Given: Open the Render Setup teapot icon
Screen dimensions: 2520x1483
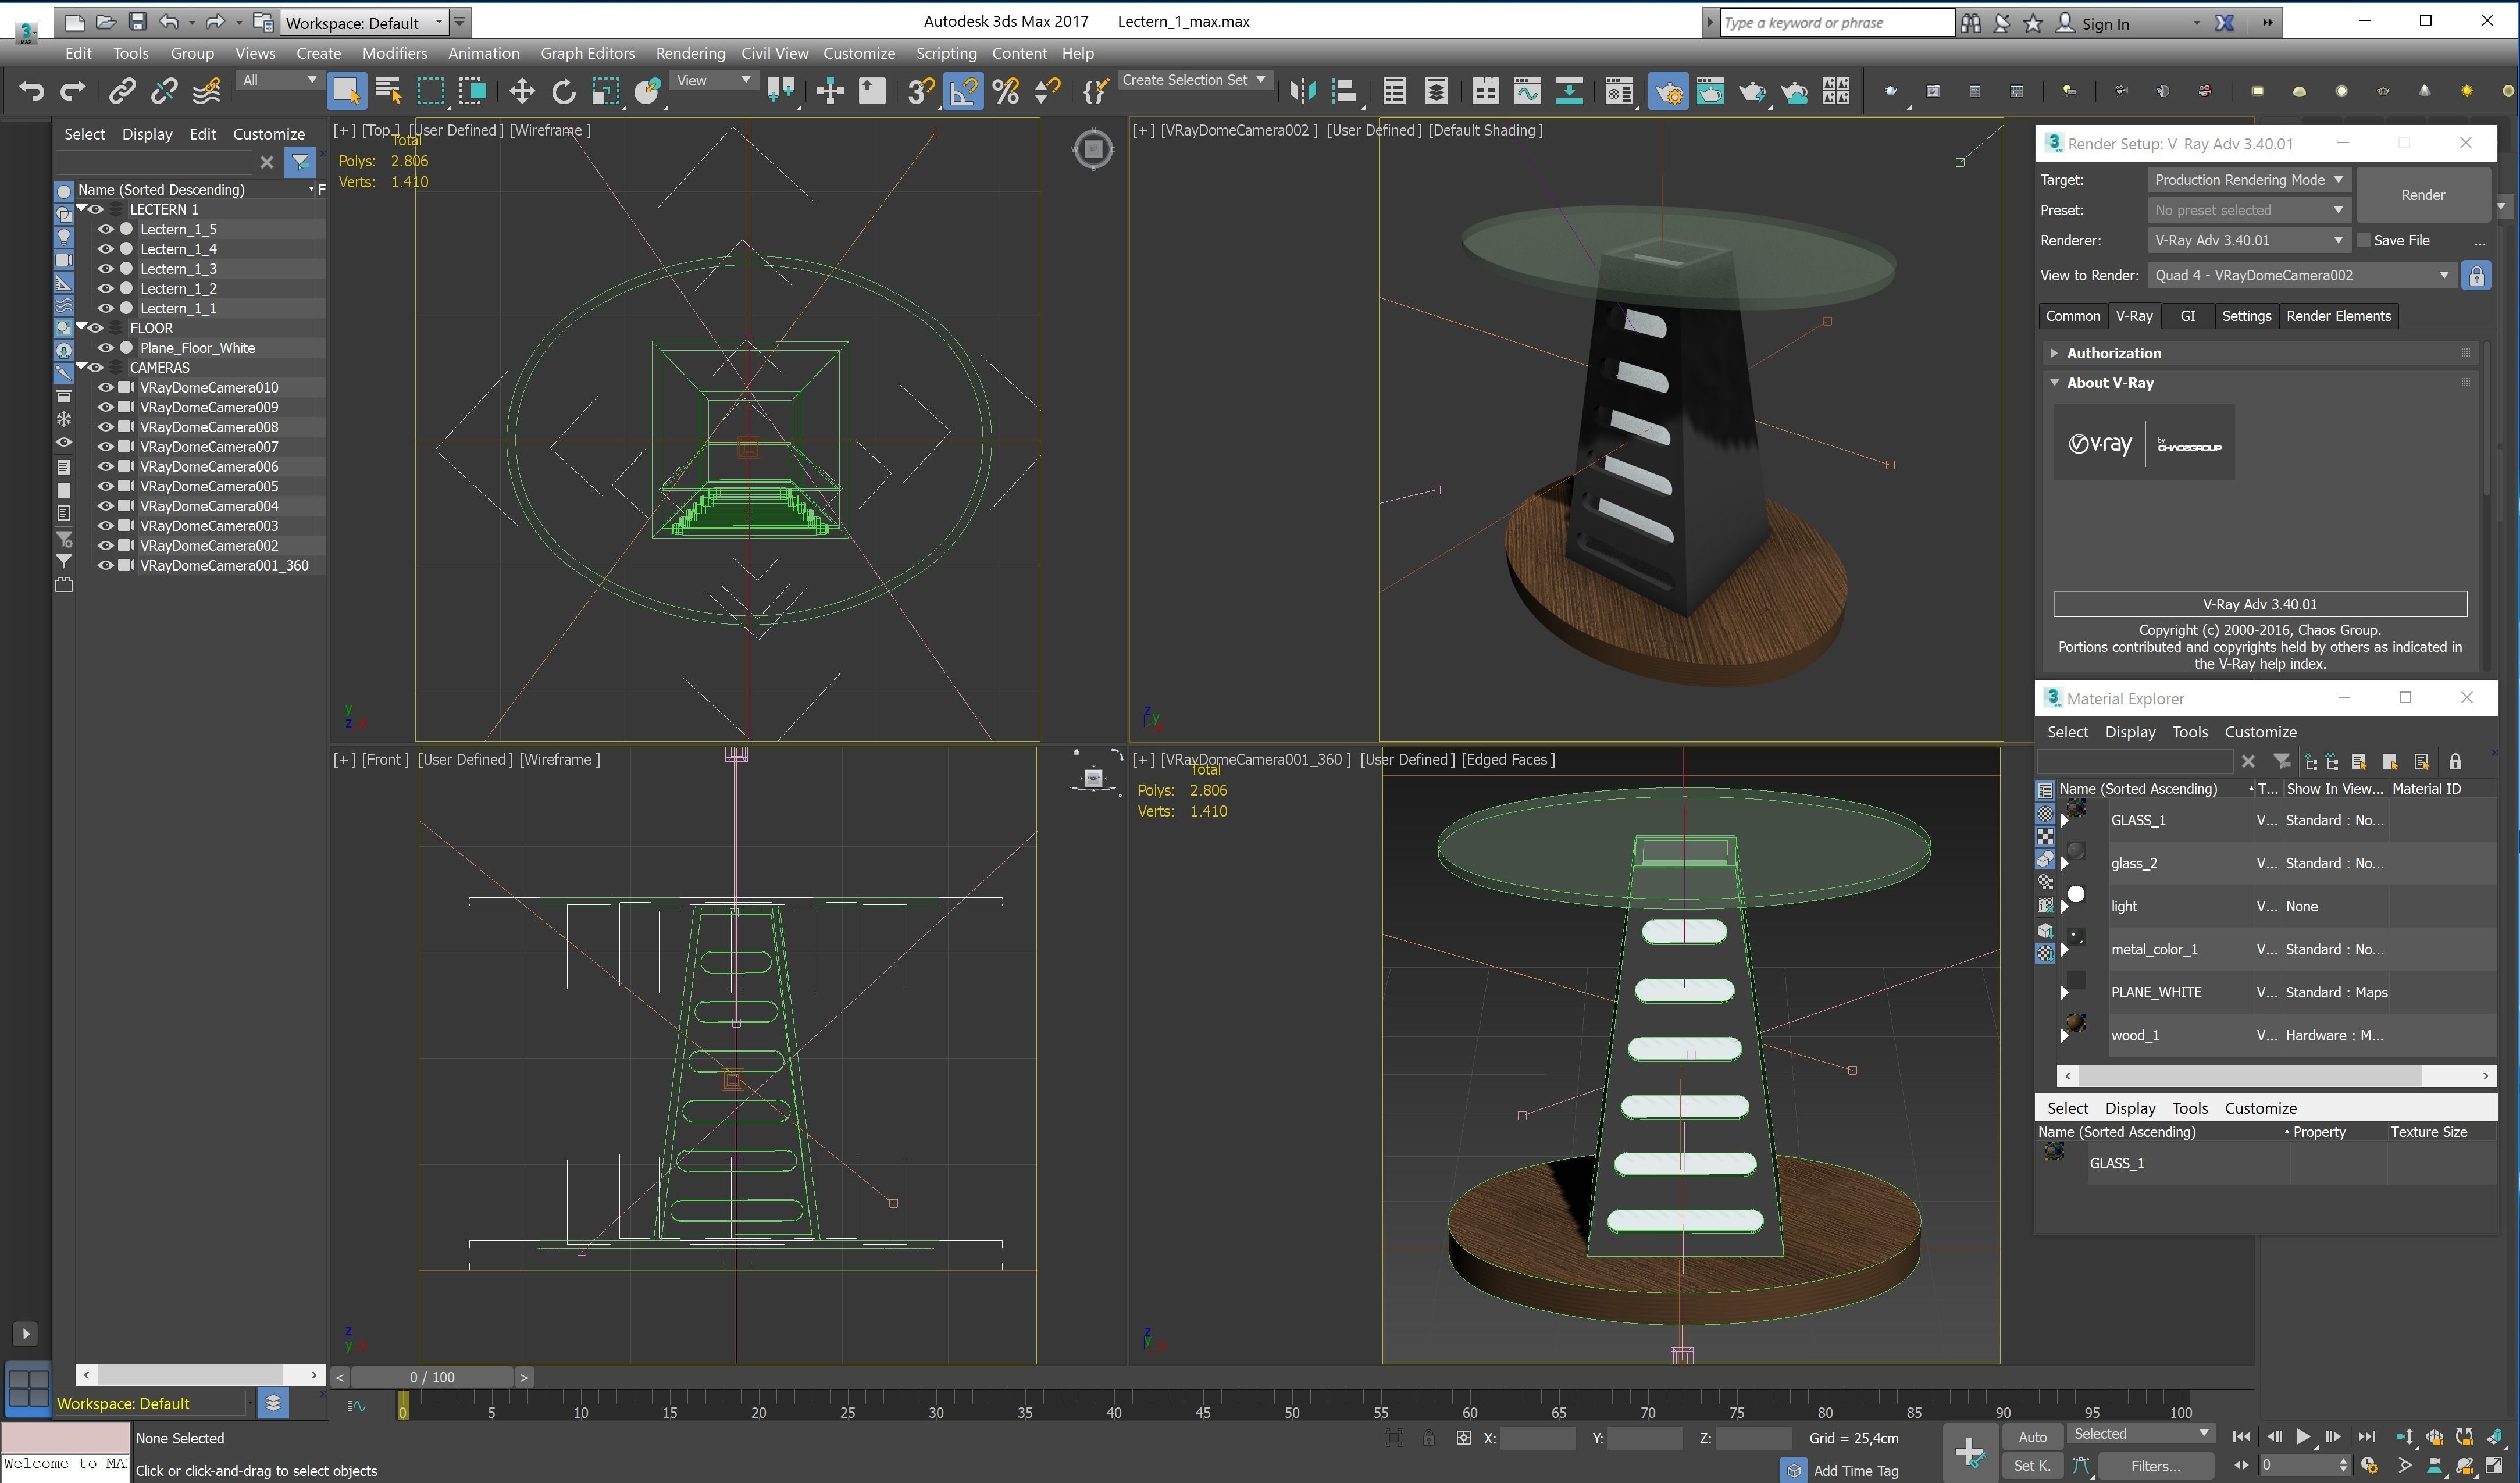Looking at the screenshot, I should pyautogui.click(x=1668, y=92).
